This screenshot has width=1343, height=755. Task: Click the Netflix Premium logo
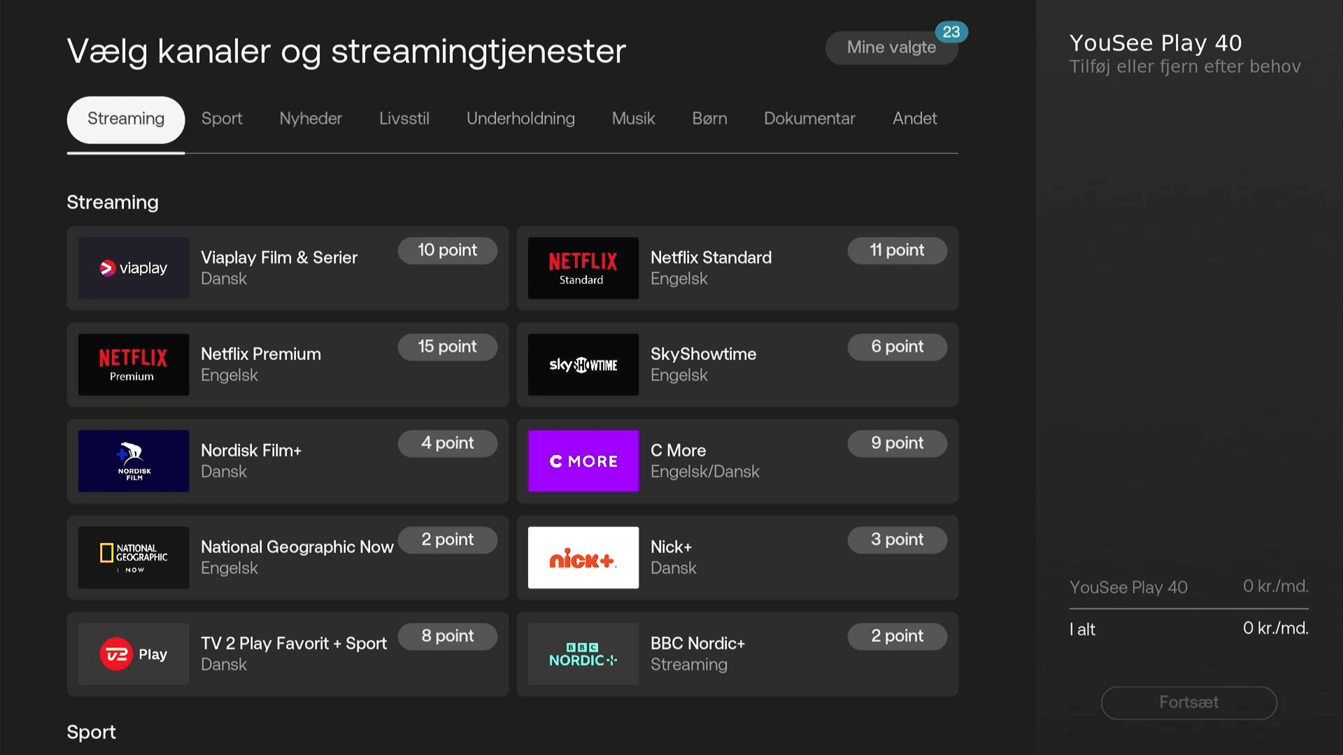[x=134, y=365]
